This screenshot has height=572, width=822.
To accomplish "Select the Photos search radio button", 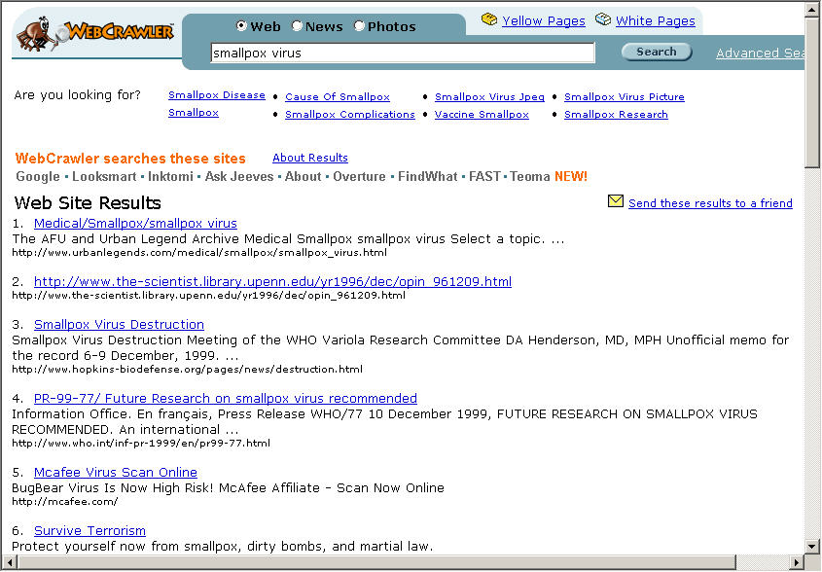I will click(360, 26).
